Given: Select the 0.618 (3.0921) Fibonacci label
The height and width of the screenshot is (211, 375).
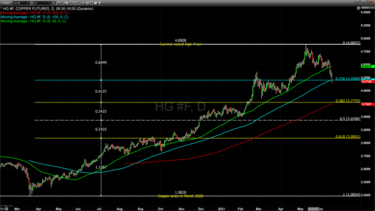Looking at the screenshot, I should pyautogui.click(x=348, y=137).
